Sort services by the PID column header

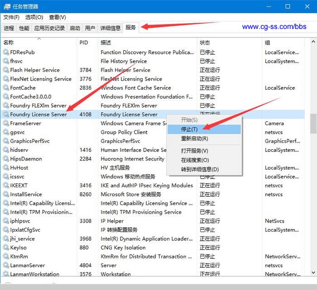(x=84, y=43)
